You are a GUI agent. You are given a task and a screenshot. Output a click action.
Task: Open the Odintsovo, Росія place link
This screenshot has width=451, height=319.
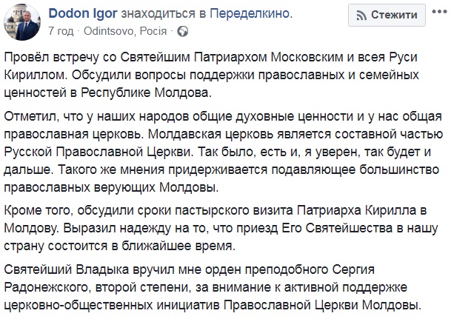pyautogui.click(x=125, y=31)
